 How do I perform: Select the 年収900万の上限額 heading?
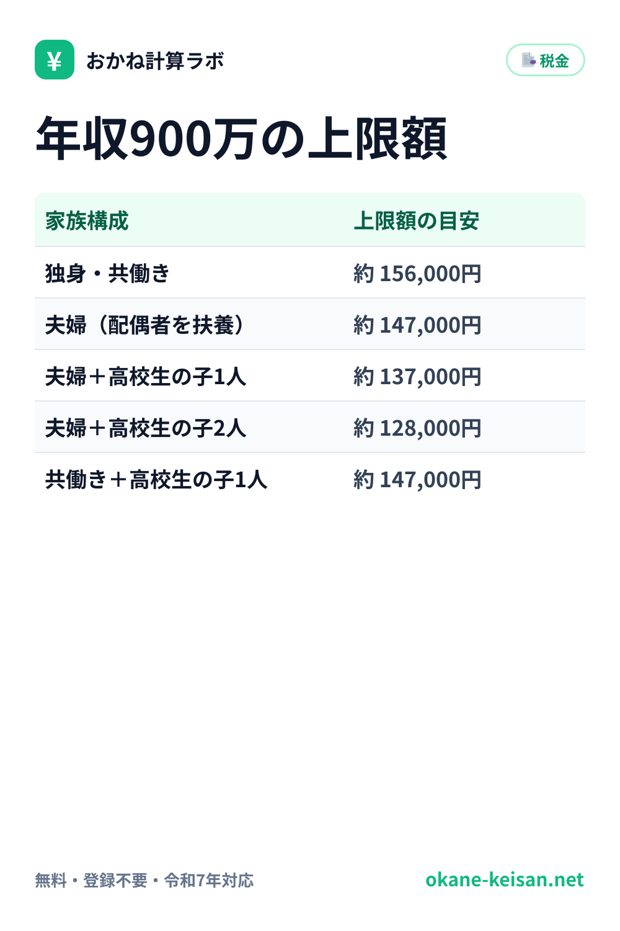point(241,138)
